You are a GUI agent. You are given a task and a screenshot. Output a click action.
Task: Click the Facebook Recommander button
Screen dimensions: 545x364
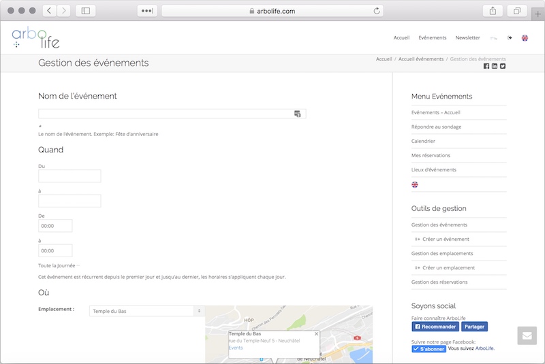point(435,327)
